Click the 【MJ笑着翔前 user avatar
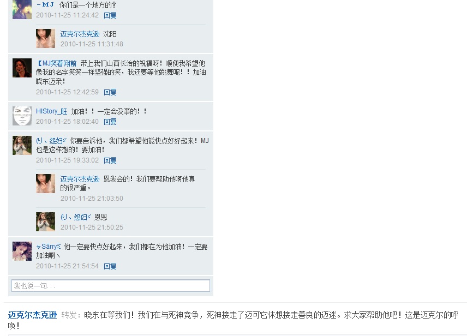The image size is (467, 336). 22,68
